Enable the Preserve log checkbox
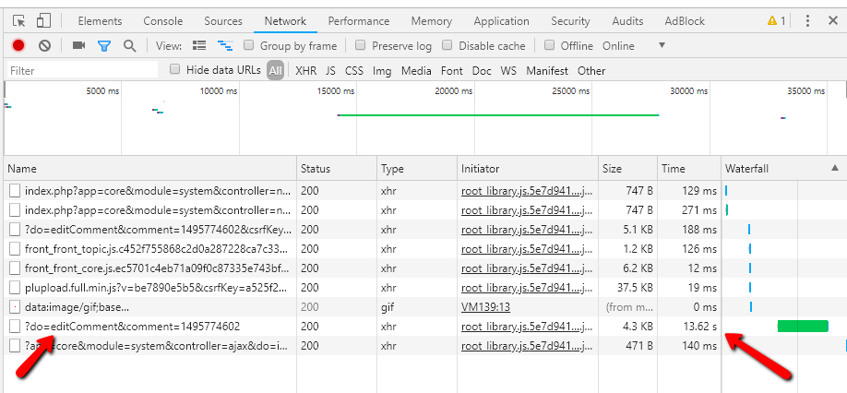 click(361, 45)
